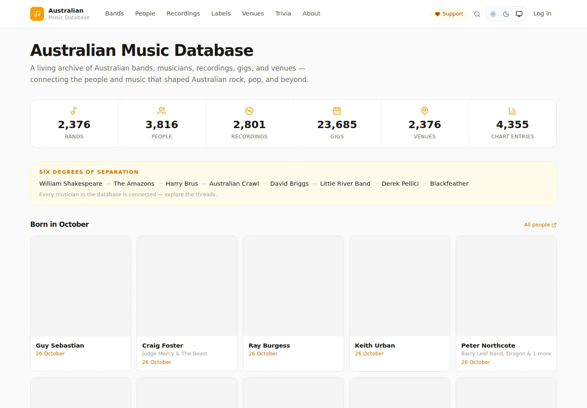Screen dimensions: 587x408
Task: Open Little River Band link
Action: (345, 184)
